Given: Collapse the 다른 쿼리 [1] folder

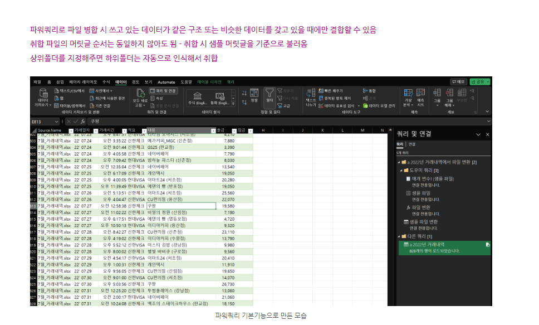Looking at the screenshot, I should 399,236.
